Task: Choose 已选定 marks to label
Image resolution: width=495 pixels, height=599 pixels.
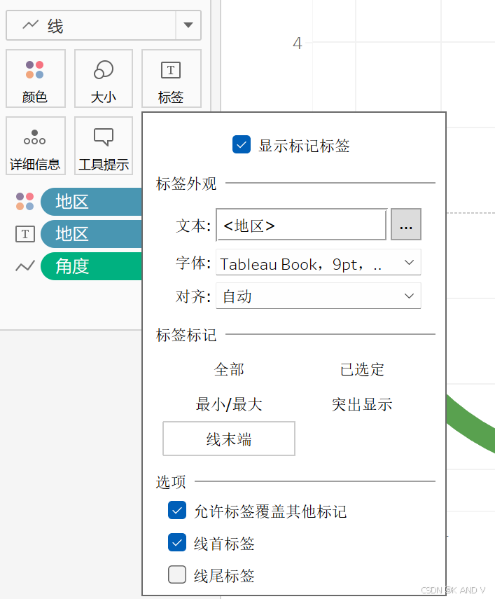Action: (x=362, y=369)
